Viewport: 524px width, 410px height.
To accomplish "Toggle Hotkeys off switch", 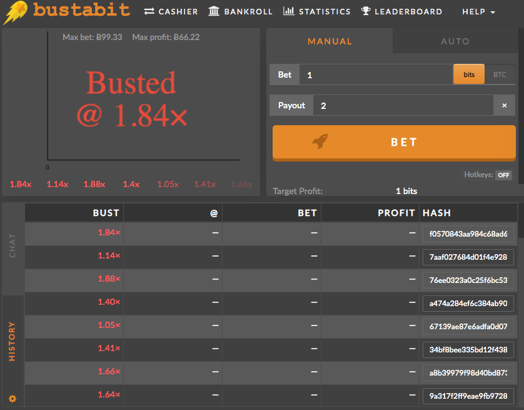I will coord(503,175).
